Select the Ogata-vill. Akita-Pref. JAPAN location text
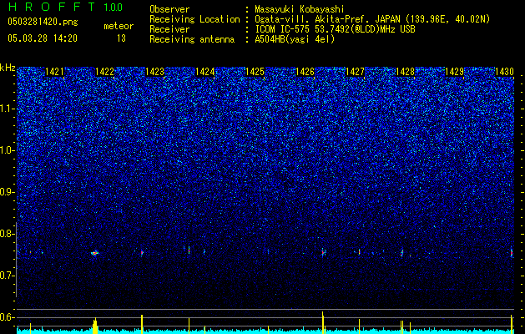 (x=372, y=19)
